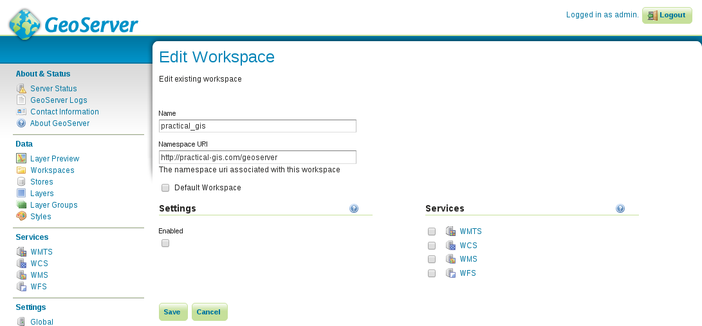The height and width of the screenshot is (326, 702).
Task: Click the workspace Name input field
Action: 257,126
